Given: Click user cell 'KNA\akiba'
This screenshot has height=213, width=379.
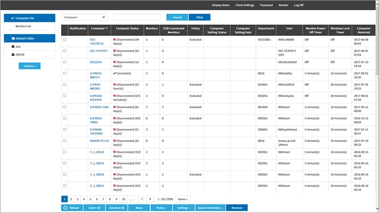Looking at the screenshot, I should [x=285, y=73].
